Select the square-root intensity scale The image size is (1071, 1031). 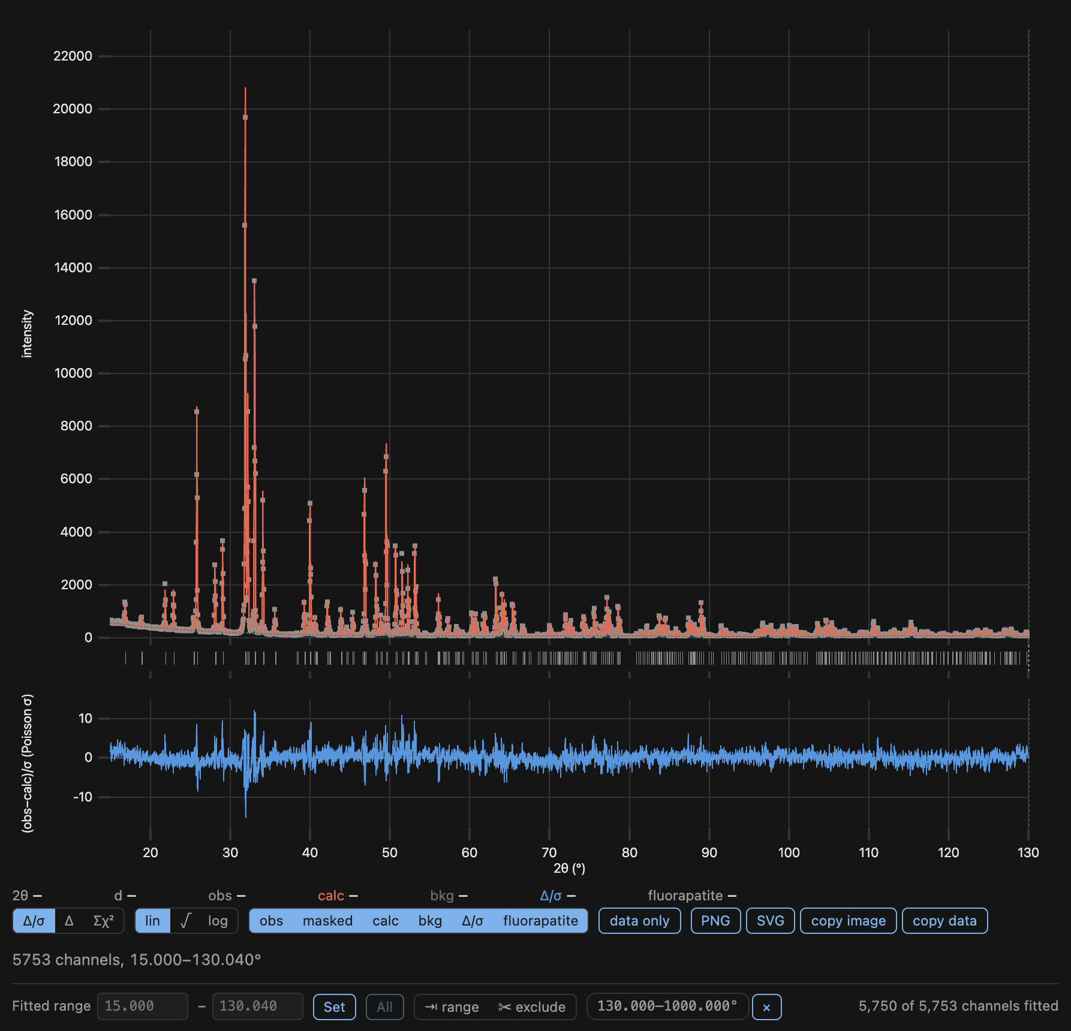coord(185,921)
